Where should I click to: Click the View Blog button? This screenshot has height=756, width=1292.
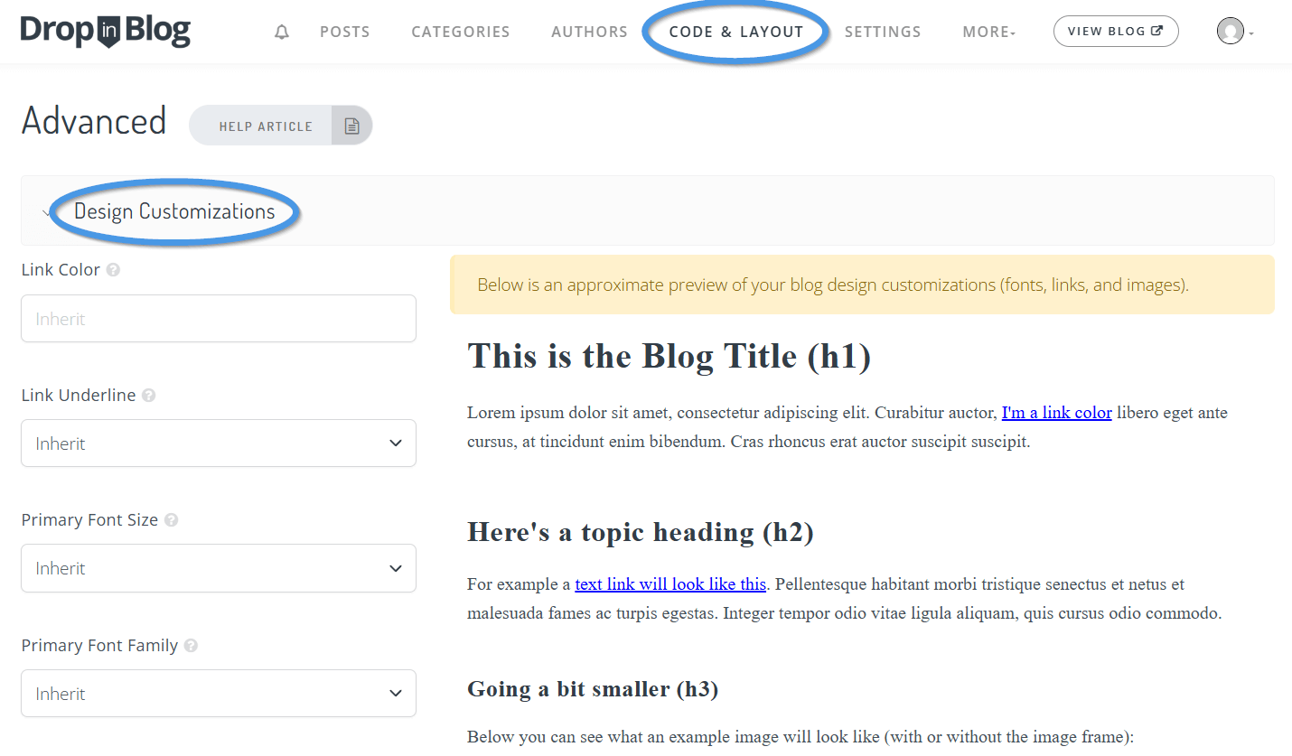pos(1116,32)
